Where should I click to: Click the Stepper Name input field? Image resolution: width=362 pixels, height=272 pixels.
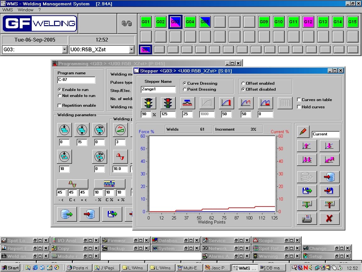click(x=158, y=89)
